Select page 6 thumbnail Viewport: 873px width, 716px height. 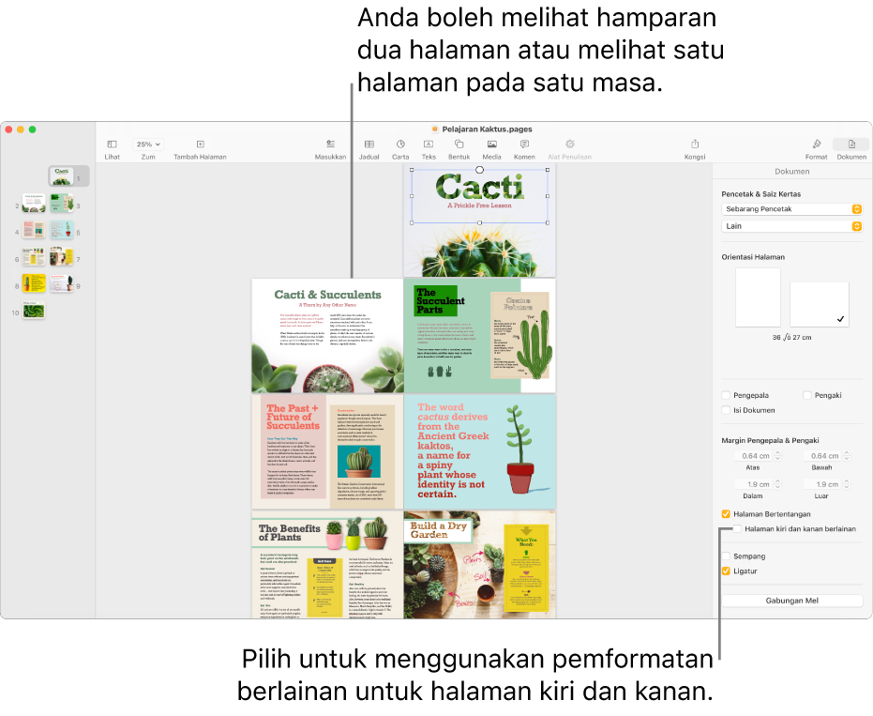pyautogui.click(x=34, y=257)
